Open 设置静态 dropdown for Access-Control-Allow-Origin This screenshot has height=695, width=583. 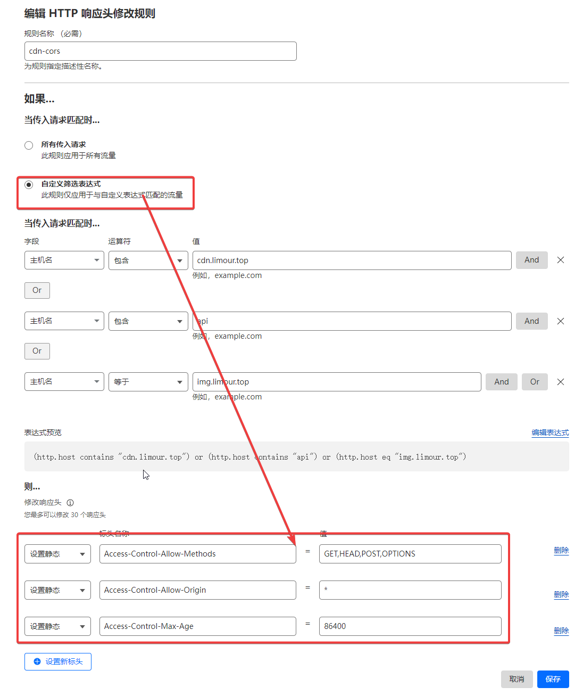(x=57, y=590)
